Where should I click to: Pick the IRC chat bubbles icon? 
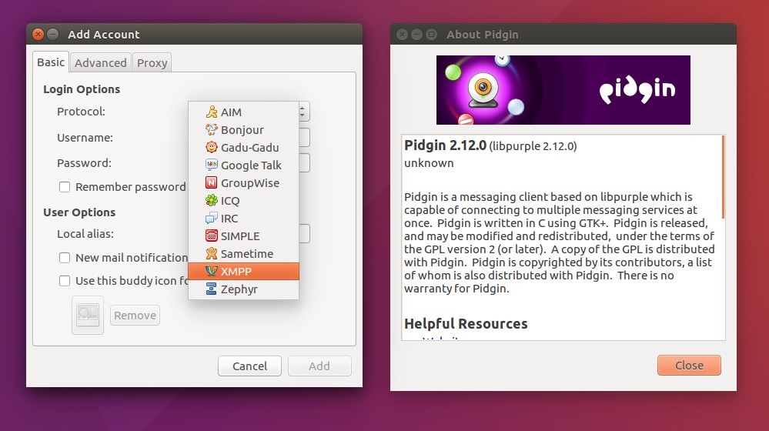pos(212,219)
